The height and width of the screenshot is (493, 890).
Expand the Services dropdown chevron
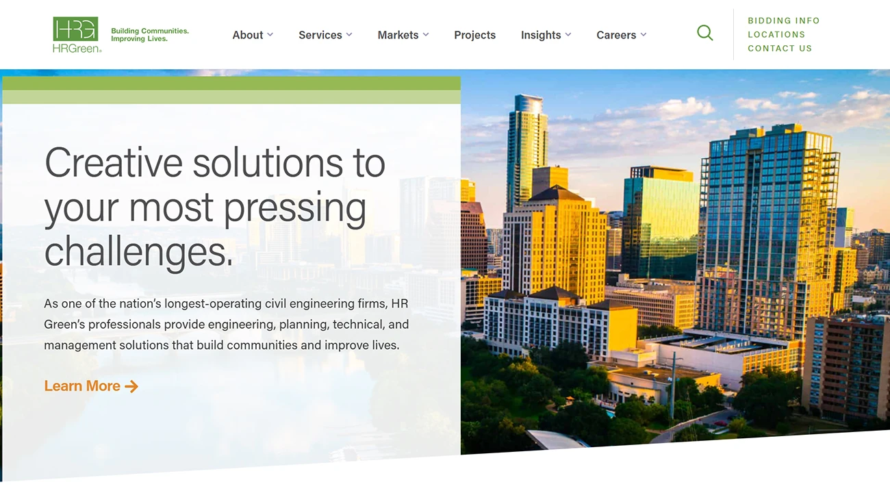[349, 34]
